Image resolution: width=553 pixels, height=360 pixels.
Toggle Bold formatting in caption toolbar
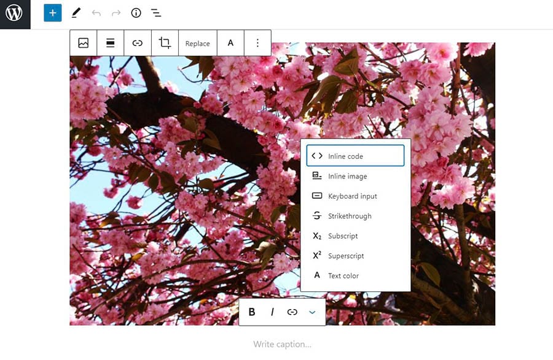coord(252,312)
